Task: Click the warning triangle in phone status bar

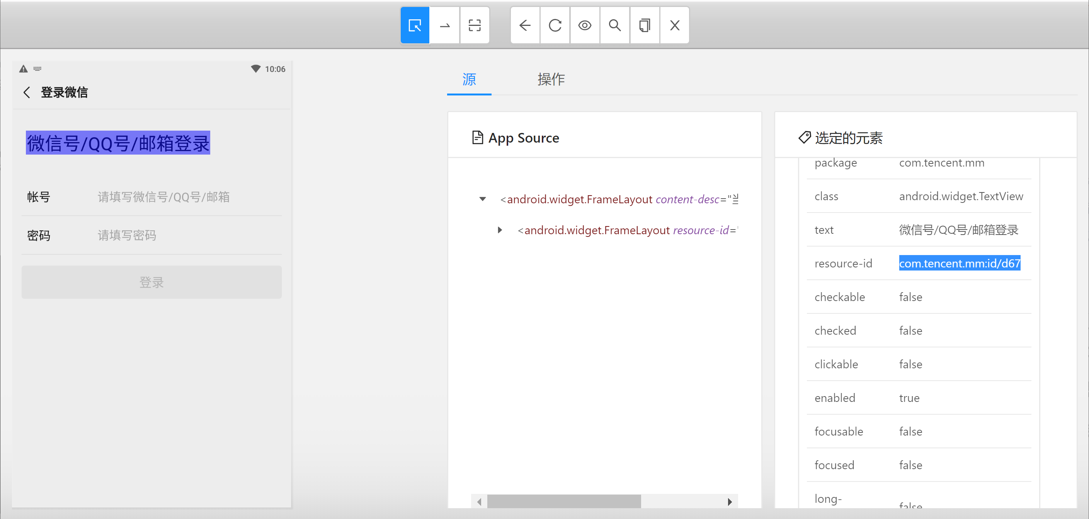Action: (24, 69)
